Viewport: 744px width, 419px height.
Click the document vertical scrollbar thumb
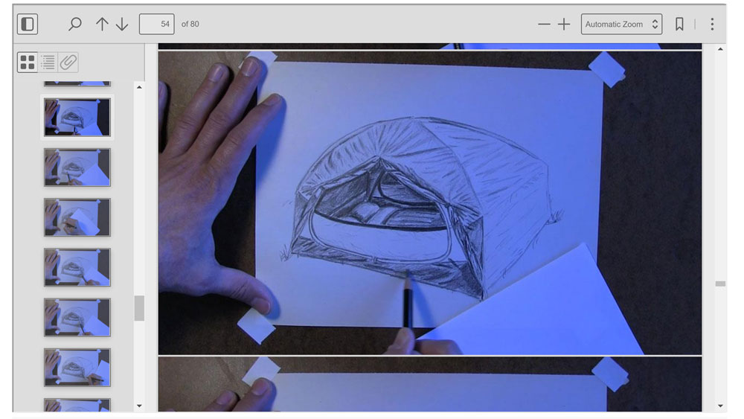tap(720, 284)
